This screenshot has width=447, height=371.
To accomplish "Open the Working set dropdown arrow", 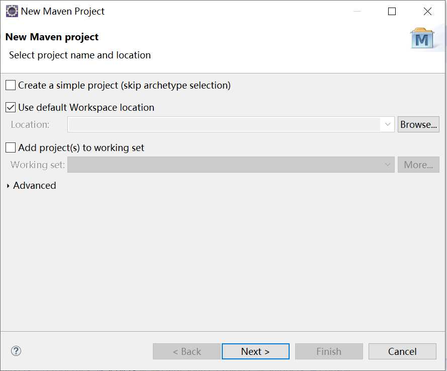I will 388,165.
